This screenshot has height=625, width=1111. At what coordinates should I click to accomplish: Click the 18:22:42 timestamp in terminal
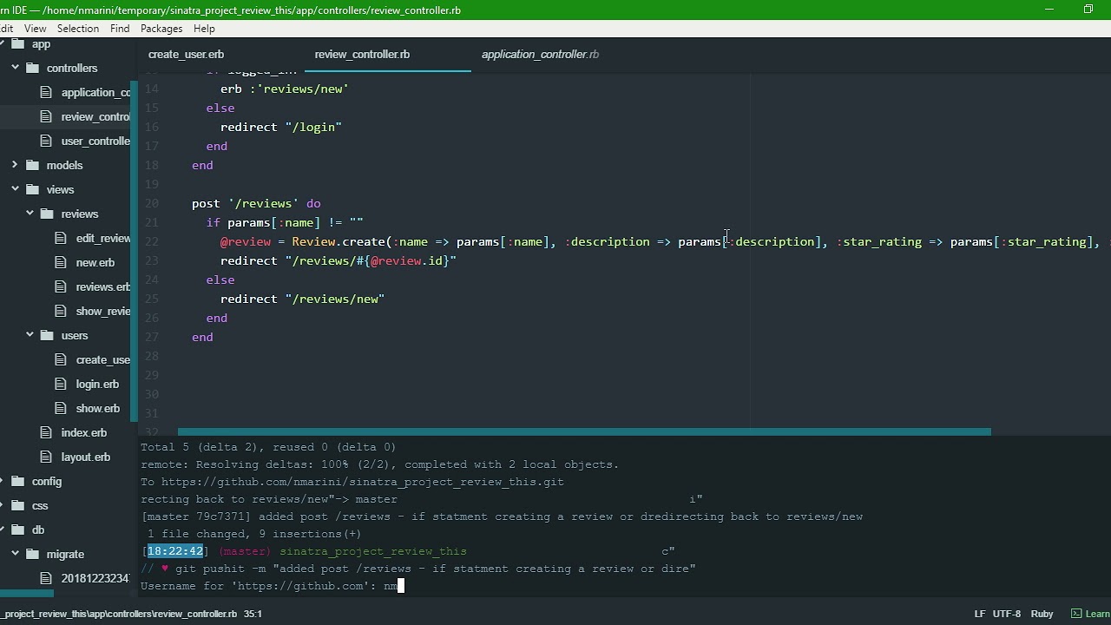coord(175,551)
